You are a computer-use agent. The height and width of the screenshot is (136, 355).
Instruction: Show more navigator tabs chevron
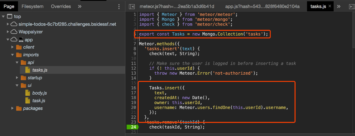(80, 6)
